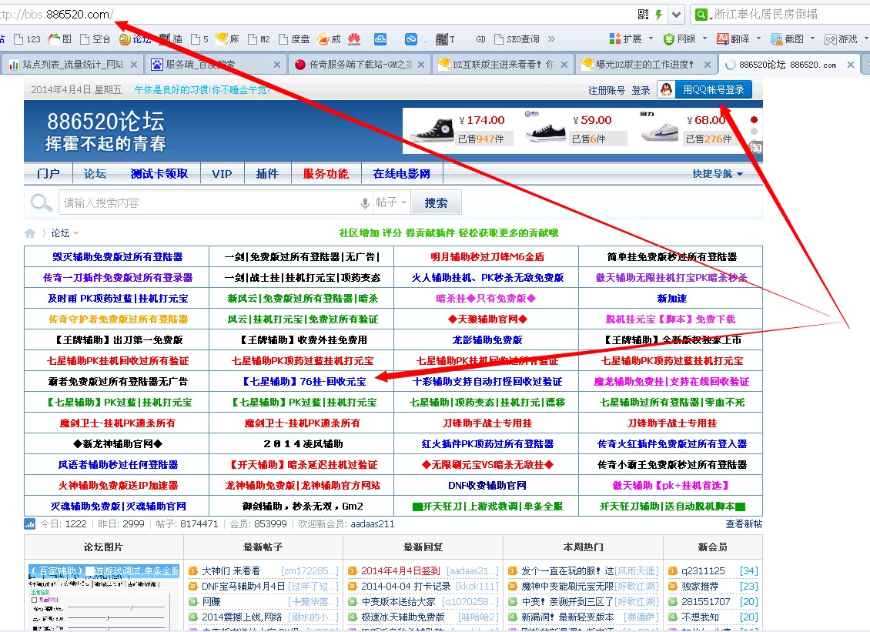This screenshot has height=632, width=870.
Task: Open the 测试卡领取 navigation menu item
Action: coord(159,174)
